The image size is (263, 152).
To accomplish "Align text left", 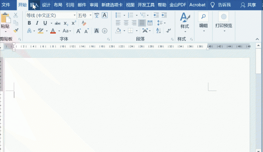I will coord(118,23).
